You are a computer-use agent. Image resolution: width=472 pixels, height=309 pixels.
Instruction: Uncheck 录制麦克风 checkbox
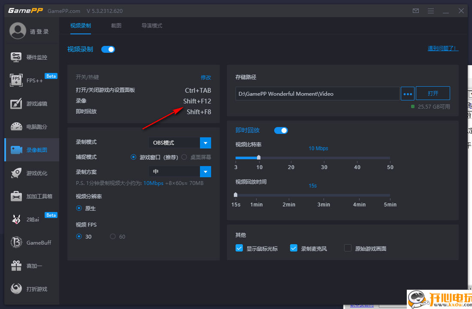[x=293, y=248]
